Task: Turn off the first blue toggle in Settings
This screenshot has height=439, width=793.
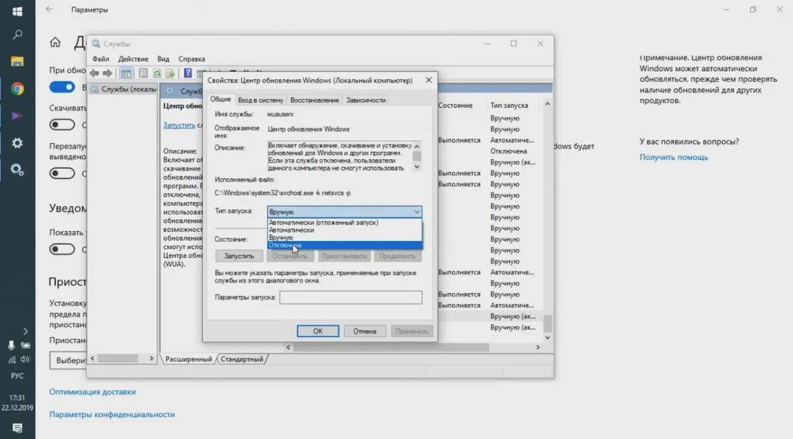Action: pos(62,87)
